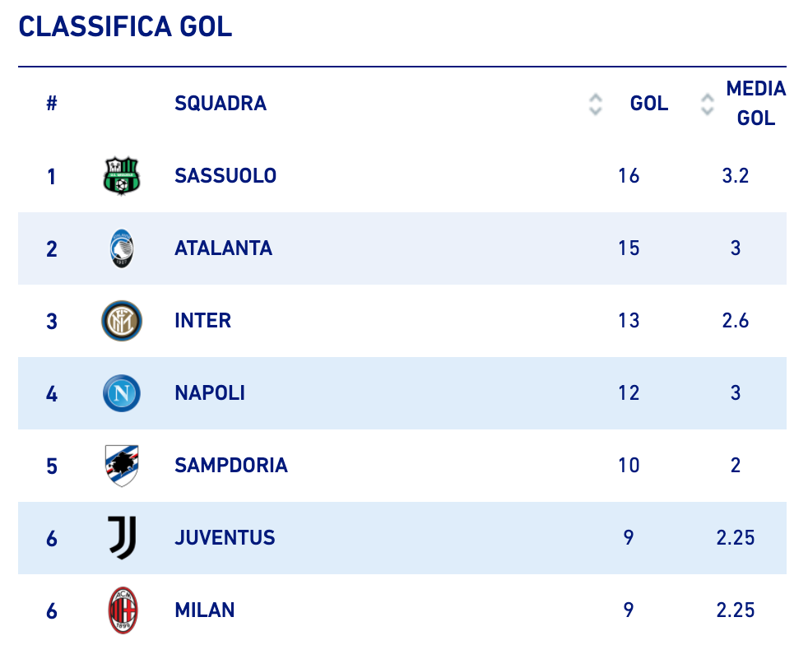Image resolution: width=808 pixels, height=645 pixels.
Task: Sort table using arrows beside GOL
Action: (595, 104)
